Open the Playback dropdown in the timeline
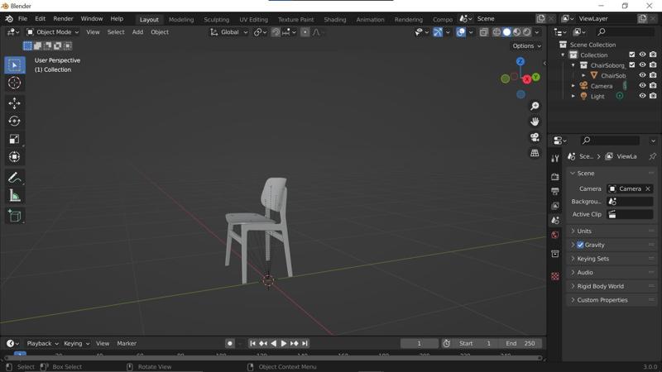Screen dimensions: 662x372 click(42, 343)
